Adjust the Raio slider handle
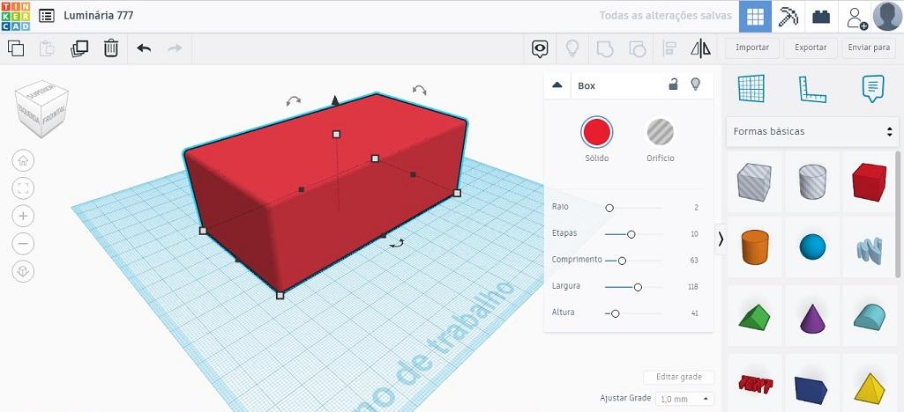 pos(609,208)
